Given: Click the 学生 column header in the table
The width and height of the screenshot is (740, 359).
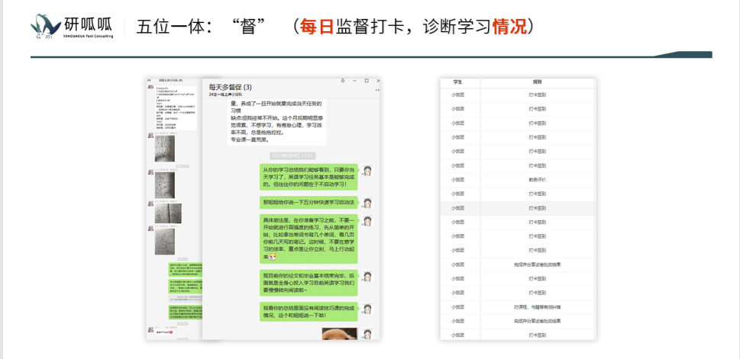Looking at the screenshot, I should pyautogui.click(x=457, y=82).
